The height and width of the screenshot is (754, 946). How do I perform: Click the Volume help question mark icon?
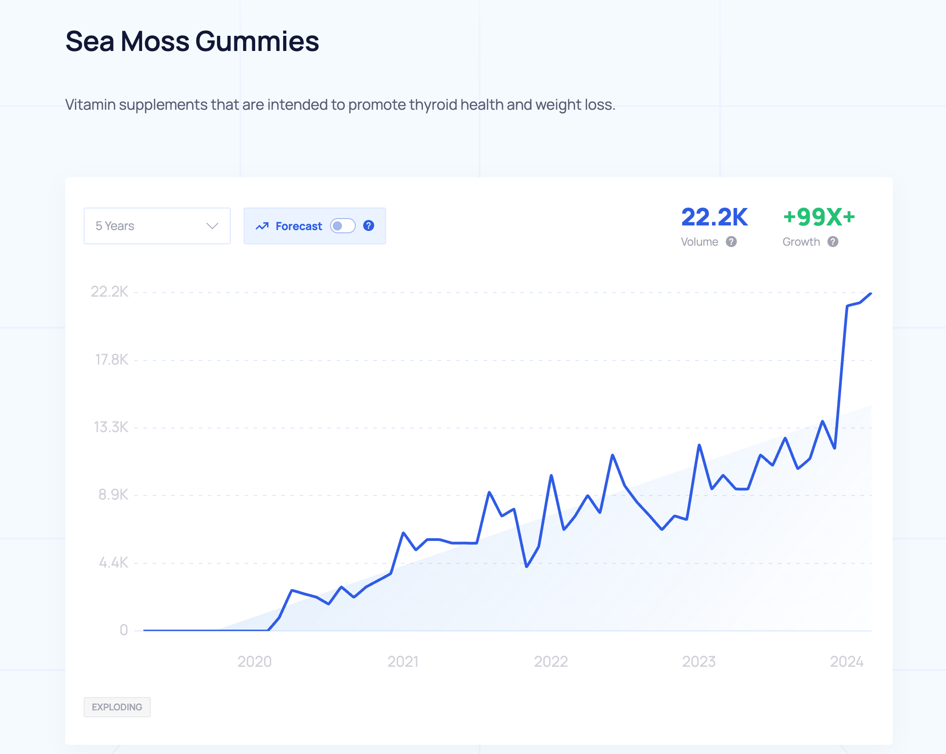click(731, 242)
